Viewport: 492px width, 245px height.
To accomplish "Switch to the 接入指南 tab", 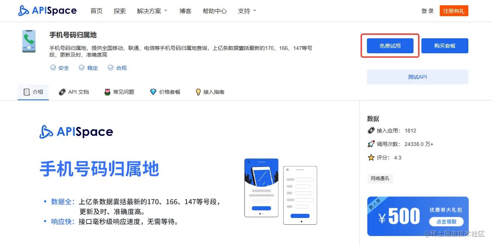I will point(210,92).
